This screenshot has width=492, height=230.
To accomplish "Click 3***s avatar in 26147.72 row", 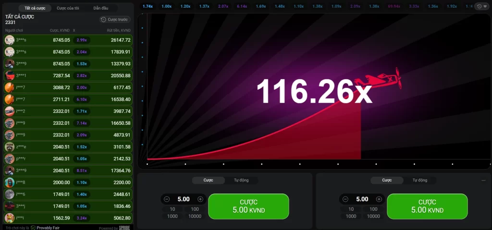I will pos(10,40).
